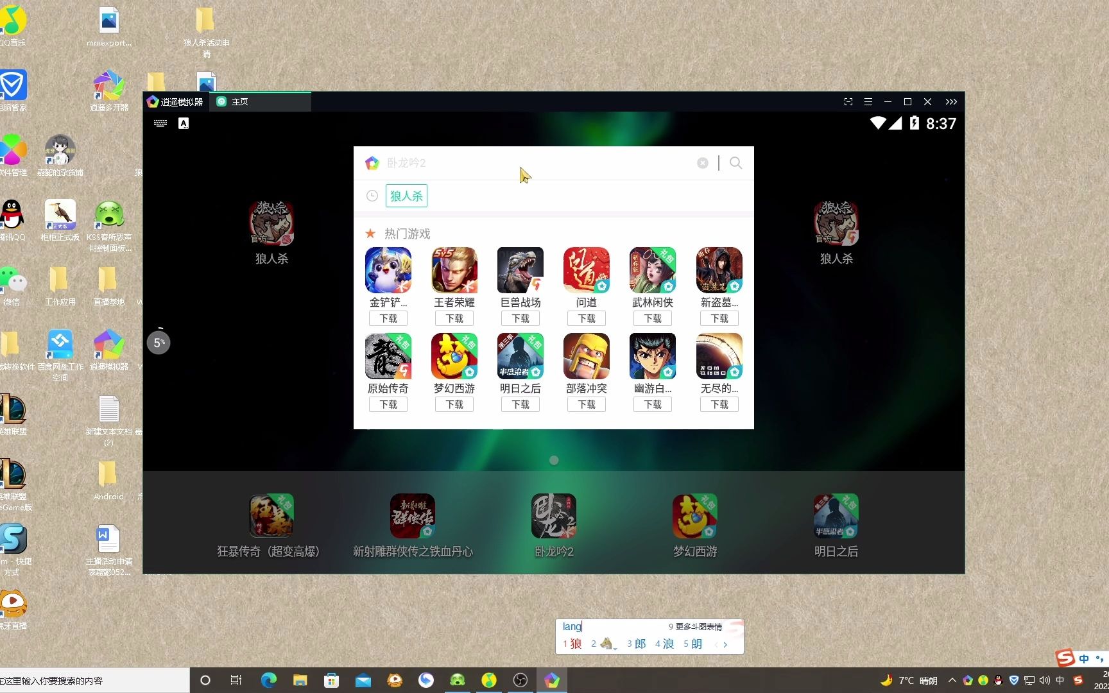Open Microsoft Edge from taskbar
Screen dimensions: 1109x693
pos(268,680)
